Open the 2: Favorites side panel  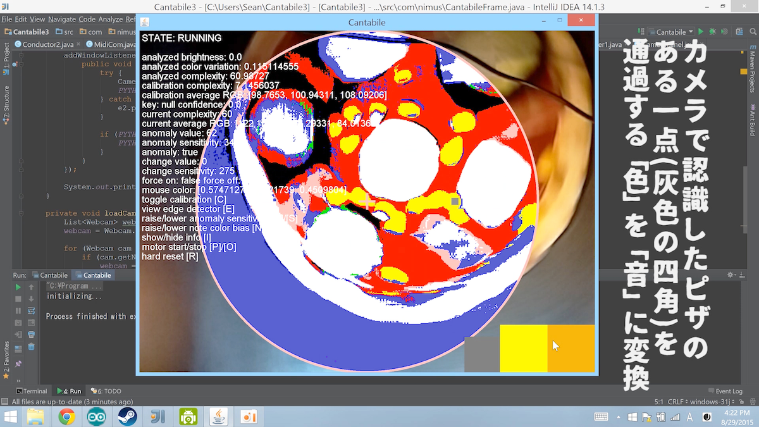6,359
